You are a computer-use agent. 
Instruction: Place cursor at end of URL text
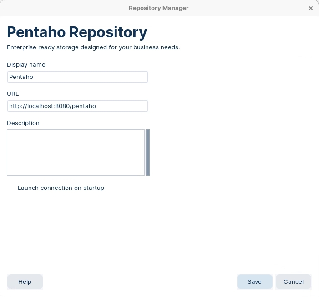pos(96,106)
